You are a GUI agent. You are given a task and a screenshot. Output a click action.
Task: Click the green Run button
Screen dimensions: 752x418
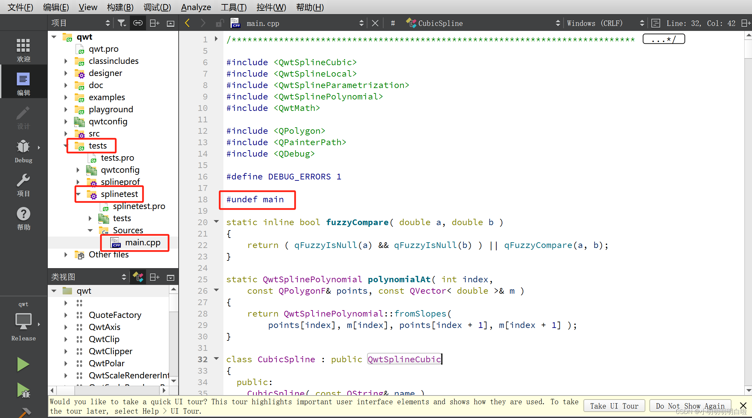(x=23, y=364)
